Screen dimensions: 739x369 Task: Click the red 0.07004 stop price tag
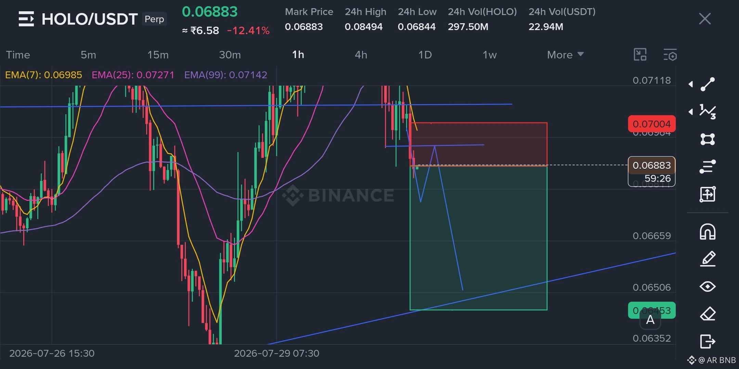652,124
